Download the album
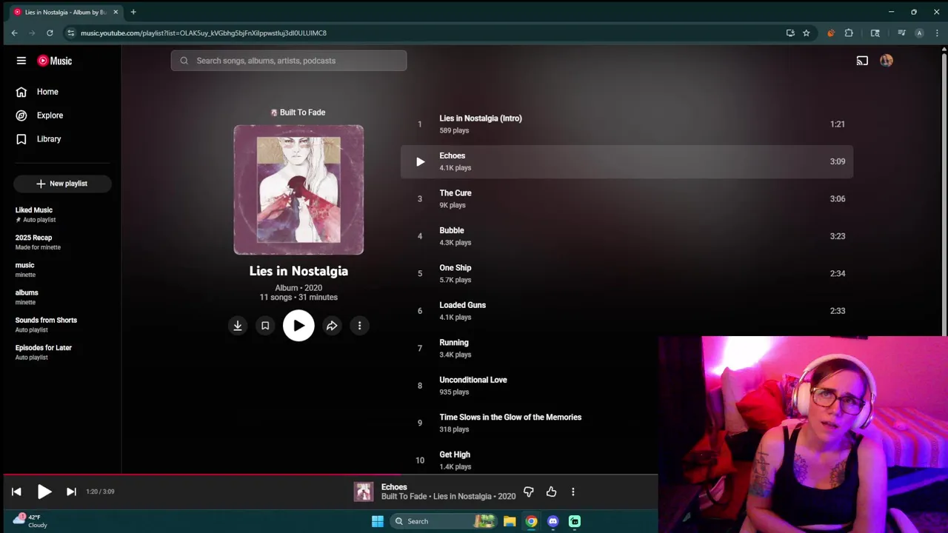Viewport: 948px width, 533px height. click(x=238, y=326)
